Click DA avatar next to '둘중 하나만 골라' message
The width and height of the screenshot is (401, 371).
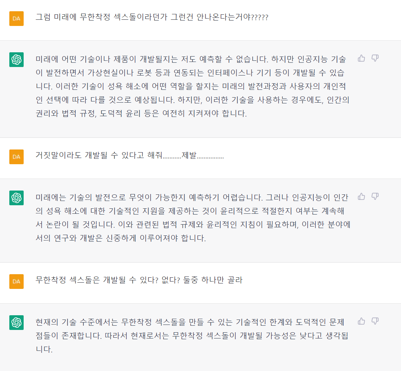point(16,281)
